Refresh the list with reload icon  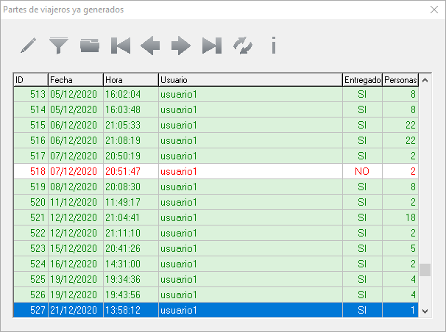coord(242,46)
